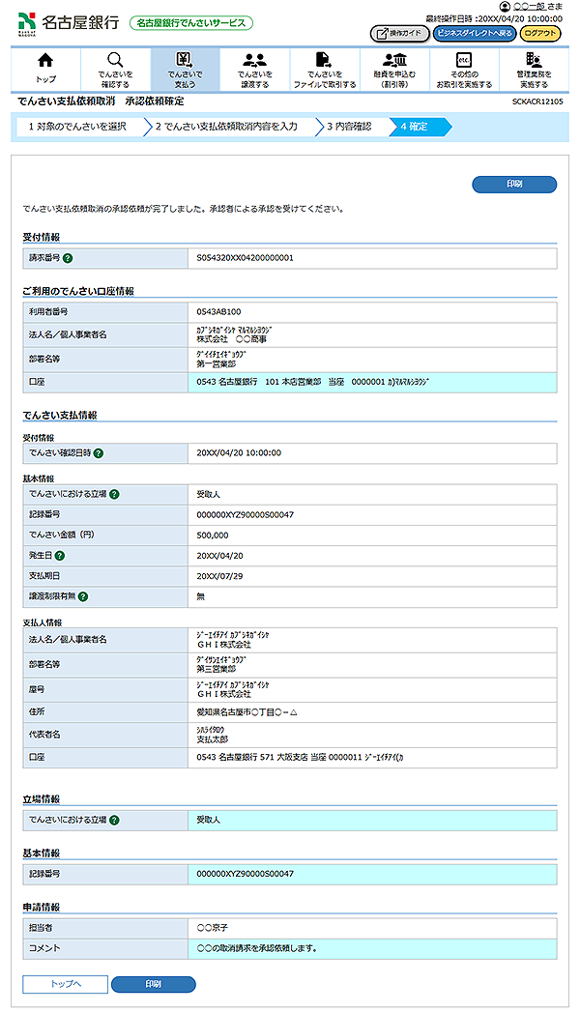Click the top 印刷 button
The height and width of the screenshot is (1013, 580).
514,185
